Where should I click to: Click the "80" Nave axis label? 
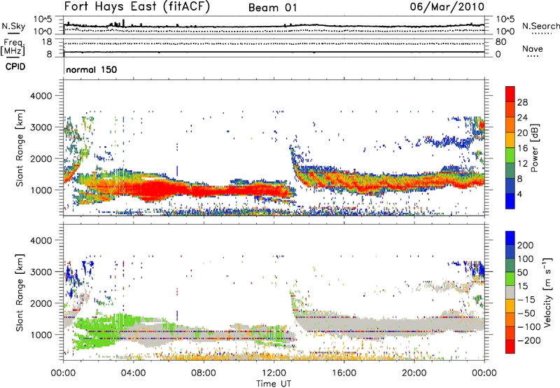click(x=500, y=42)
